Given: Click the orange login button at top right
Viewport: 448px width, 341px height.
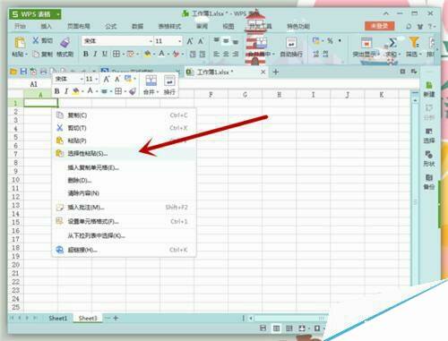Looking at the screenshot, I should 379,26.
